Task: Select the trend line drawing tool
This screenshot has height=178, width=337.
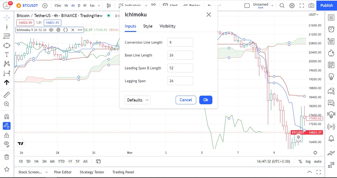Action: pyautogui.click(x=7, y=27)
